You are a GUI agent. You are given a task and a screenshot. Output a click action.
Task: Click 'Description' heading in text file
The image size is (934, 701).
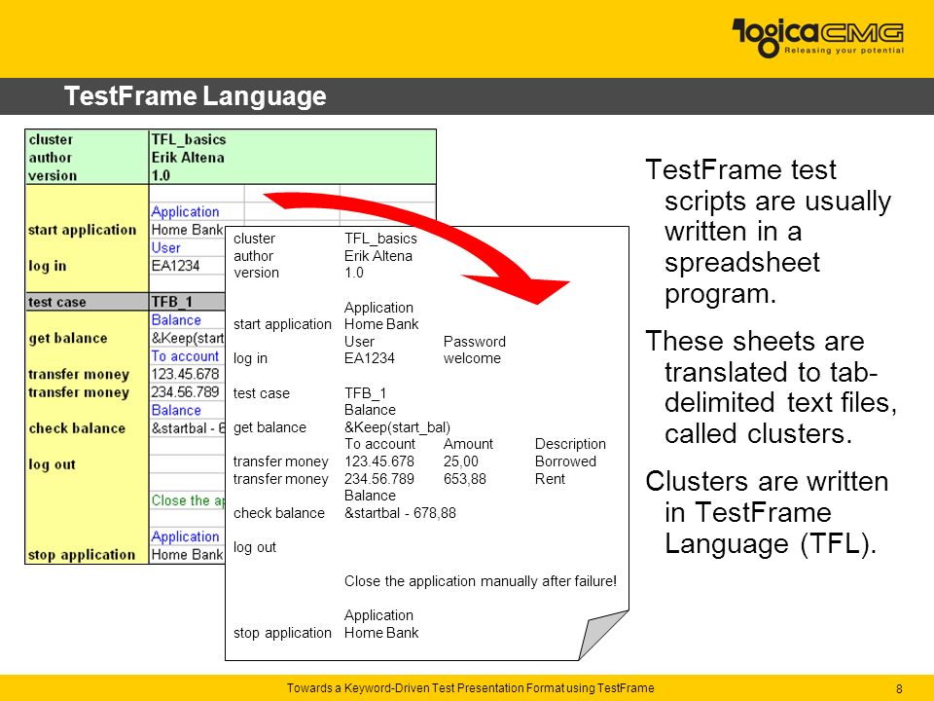pyautogui.click(x=570, y=444)
